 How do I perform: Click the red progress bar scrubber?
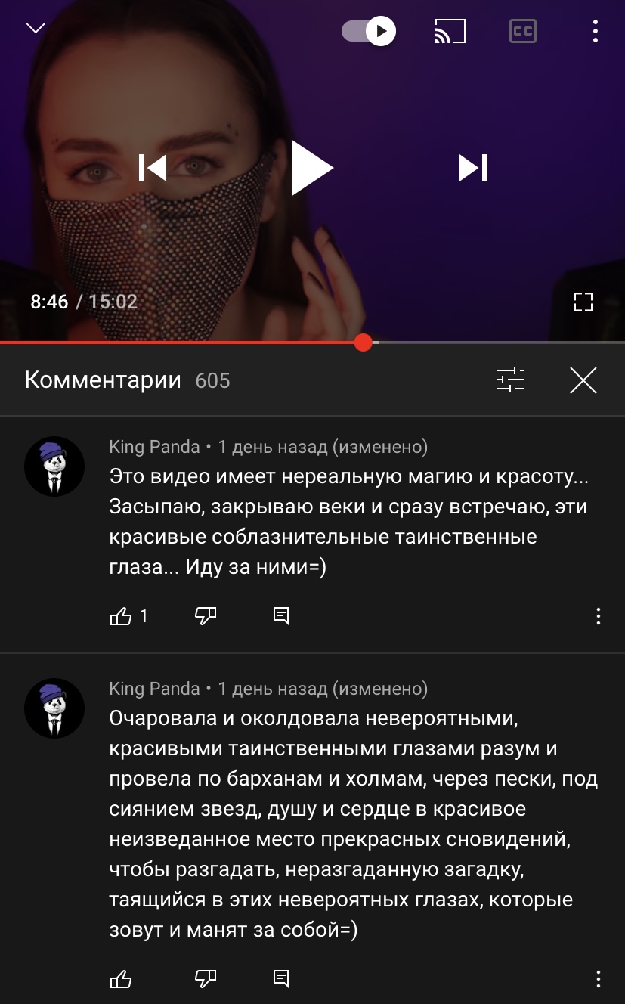[x=364, y=342]
